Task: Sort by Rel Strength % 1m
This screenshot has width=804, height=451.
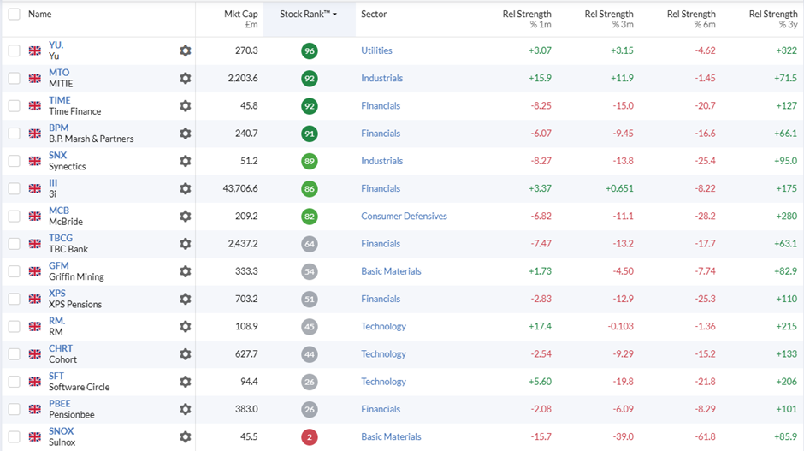Action: (527, 19)
